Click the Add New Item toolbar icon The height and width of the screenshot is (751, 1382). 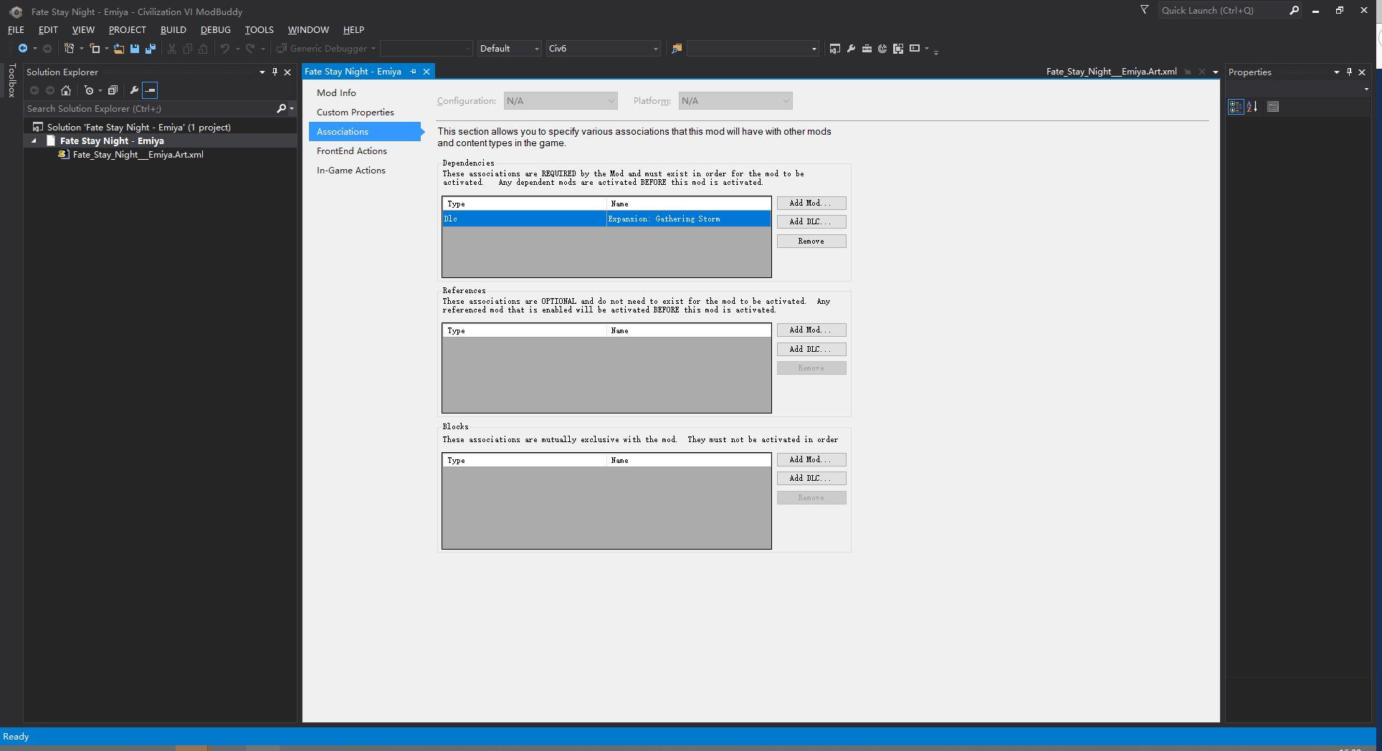point(95,48)
